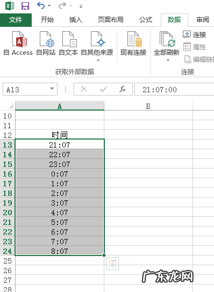Import data 自网站
This screenshot has height=292, width=214.
(46, 44)
